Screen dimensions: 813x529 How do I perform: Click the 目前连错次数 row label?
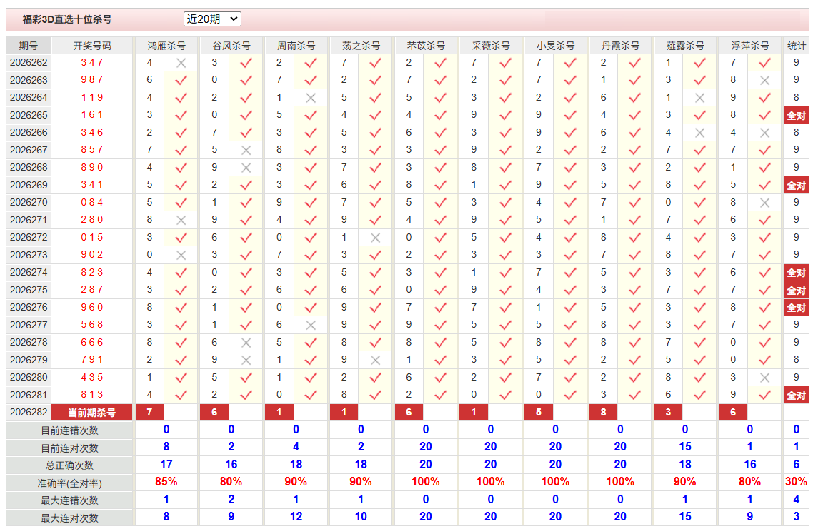coord(69,430)
